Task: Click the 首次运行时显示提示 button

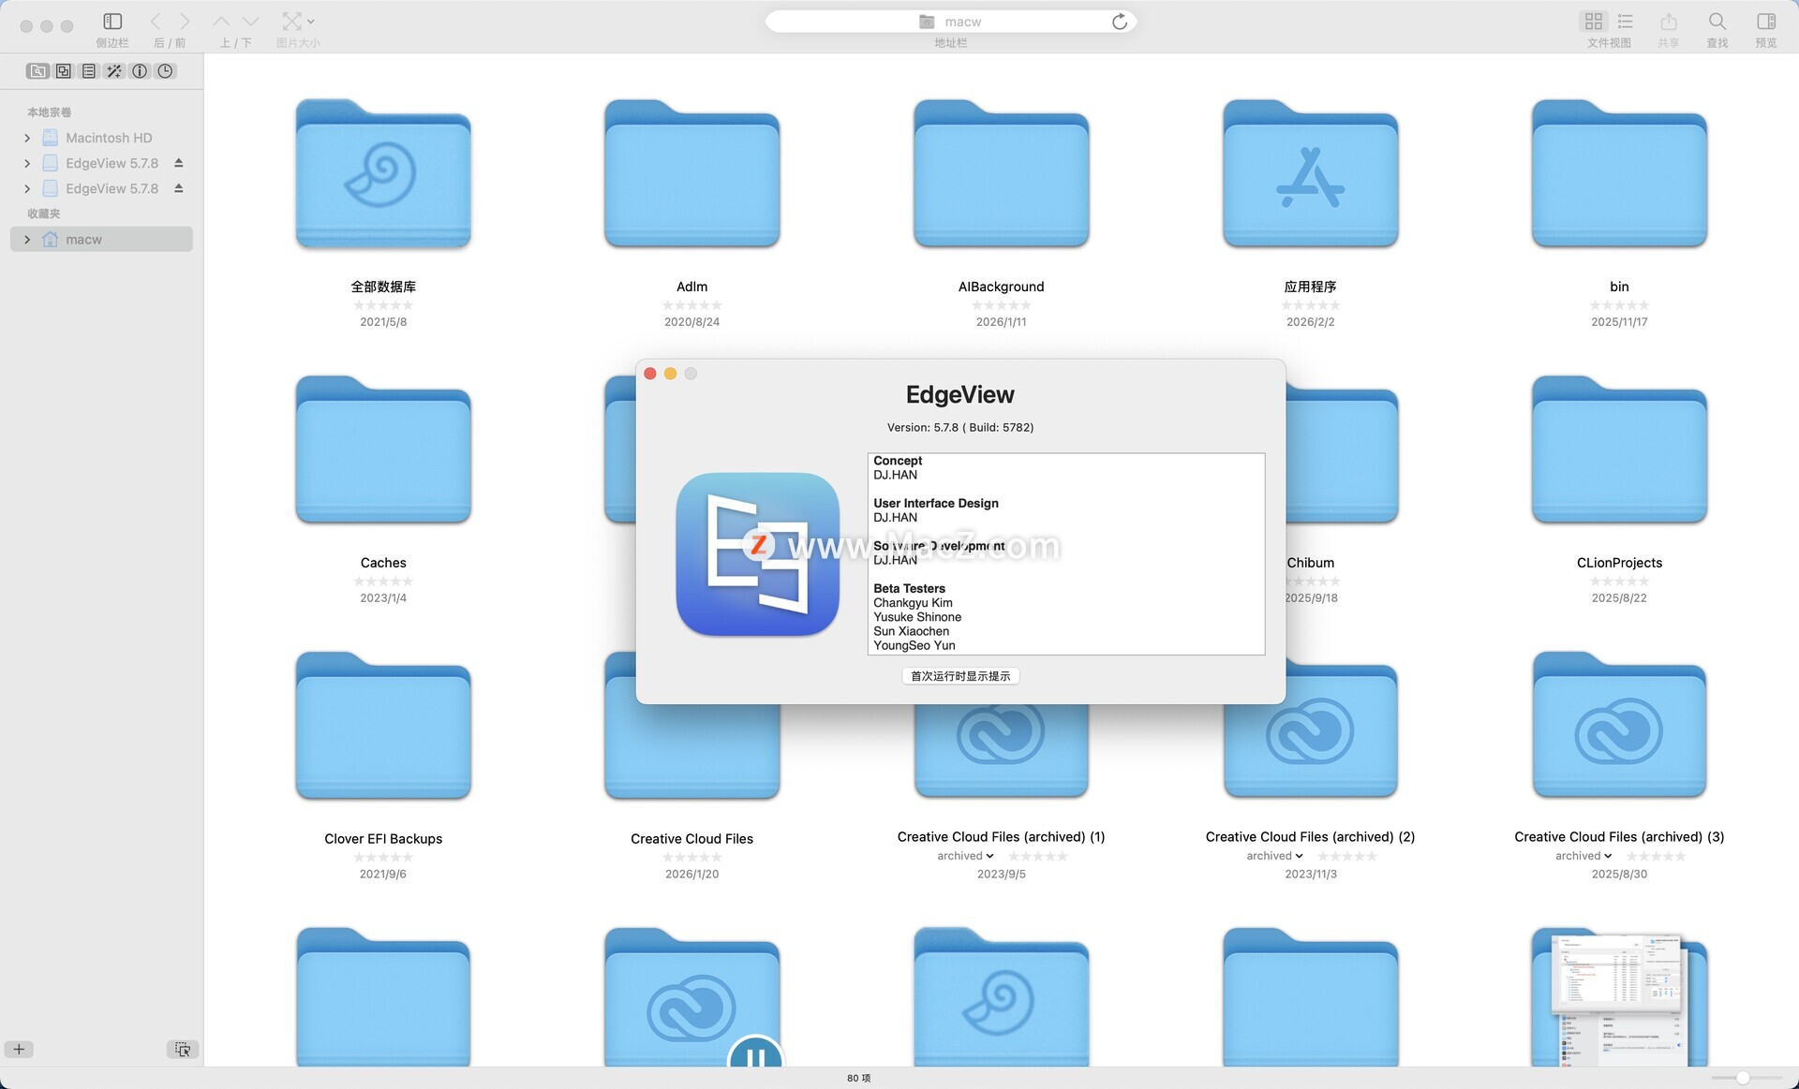Action: tap(960, 676)
